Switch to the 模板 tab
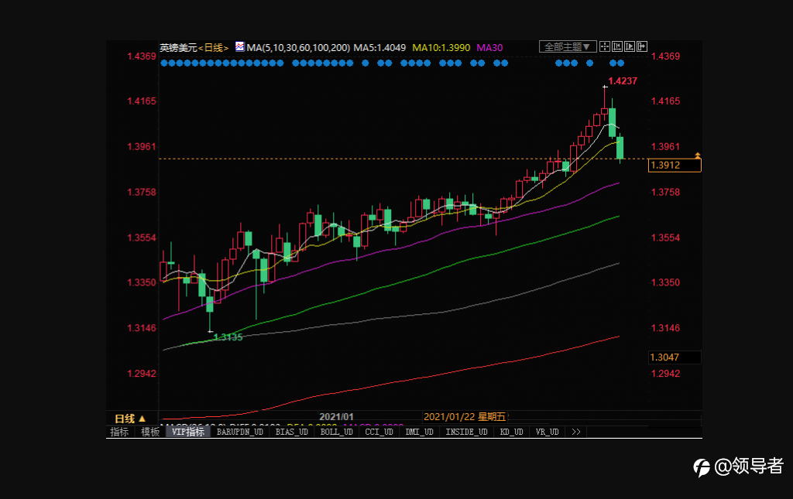 click(150, 432)
